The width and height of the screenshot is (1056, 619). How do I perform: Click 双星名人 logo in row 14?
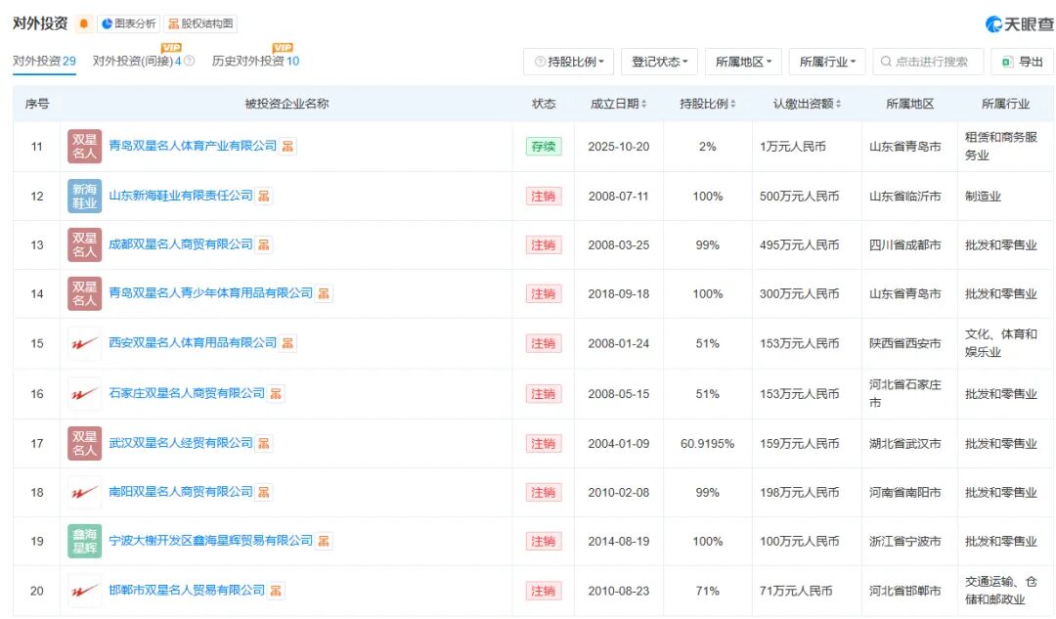tap(84, 293)
